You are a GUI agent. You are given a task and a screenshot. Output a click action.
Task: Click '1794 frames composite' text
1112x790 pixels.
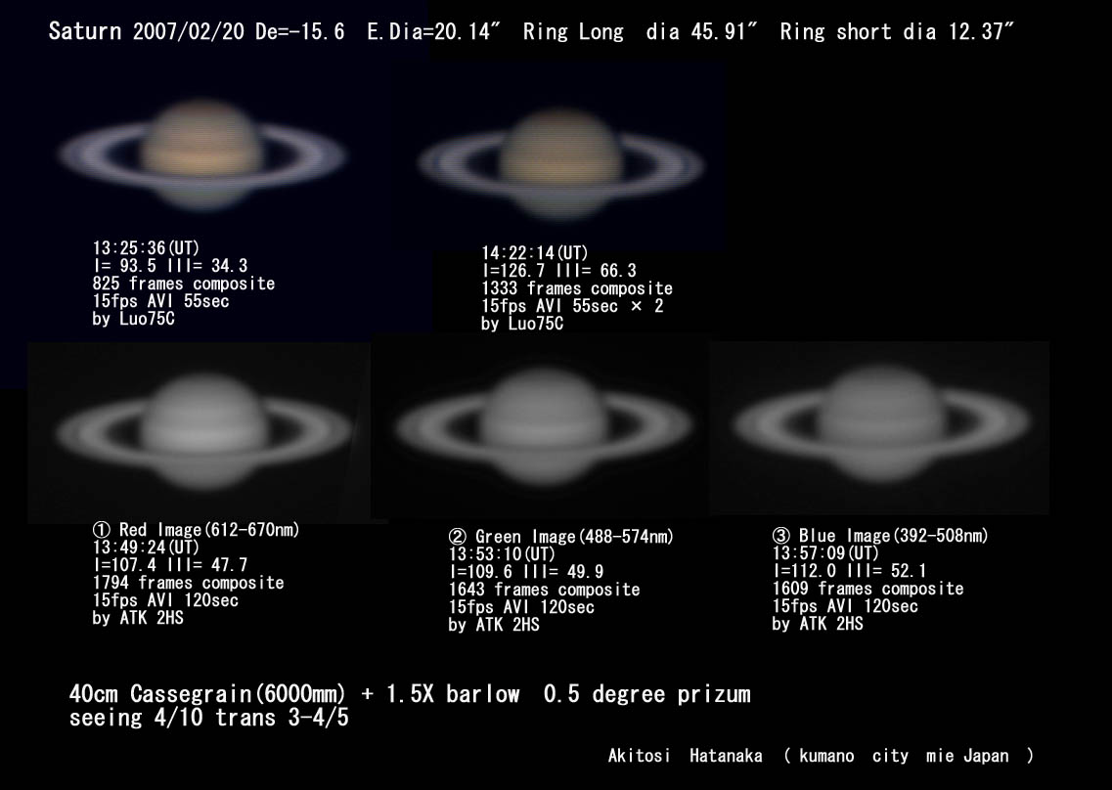coord(188,583)
